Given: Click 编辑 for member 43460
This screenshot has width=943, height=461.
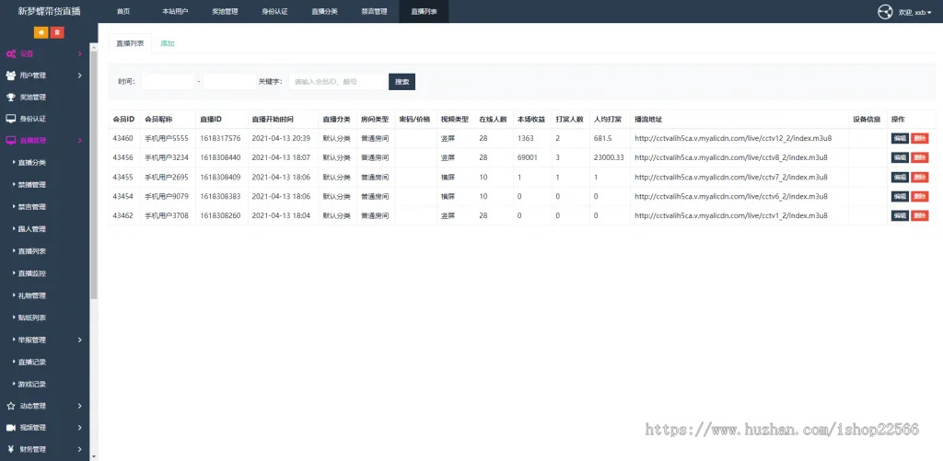Looking at the screenshot, I should click(900, 138).
